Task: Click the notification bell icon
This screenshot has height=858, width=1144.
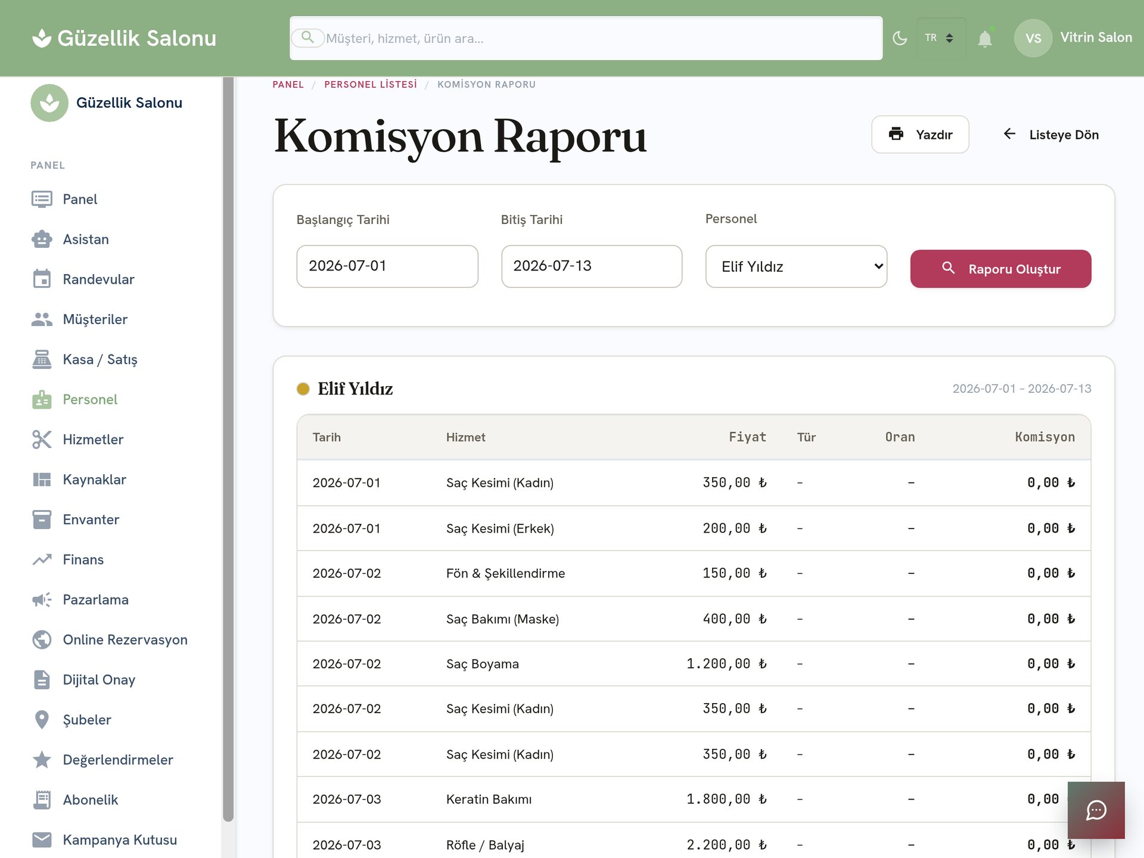Action: (x=985, y=39)
